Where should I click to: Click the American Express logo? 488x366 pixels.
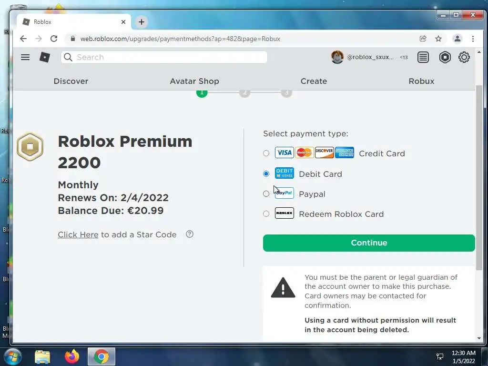(x=344, y=153)
